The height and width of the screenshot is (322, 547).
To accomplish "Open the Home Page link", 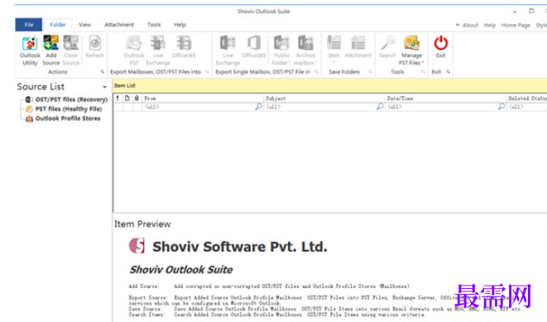I will [x=516, y=25].
